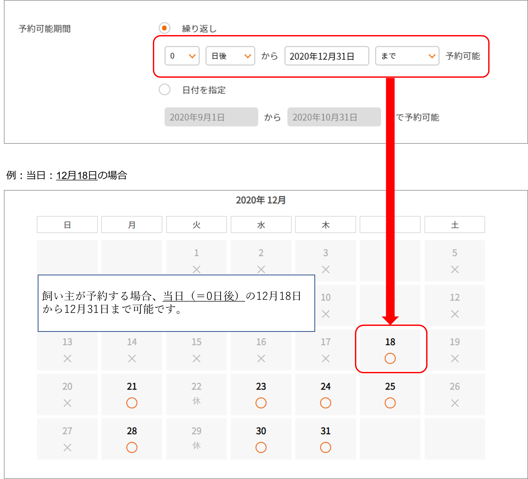Click the 2020年10月31日 end date field
The image size is (528, 479).
click(334, 117)
